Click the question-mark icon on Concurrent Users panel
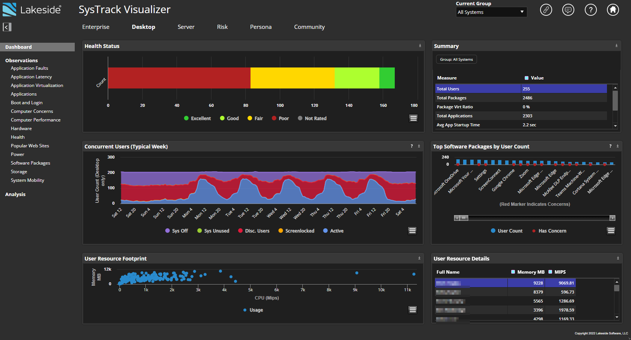 pyautogui.click(x=411, y=146)
